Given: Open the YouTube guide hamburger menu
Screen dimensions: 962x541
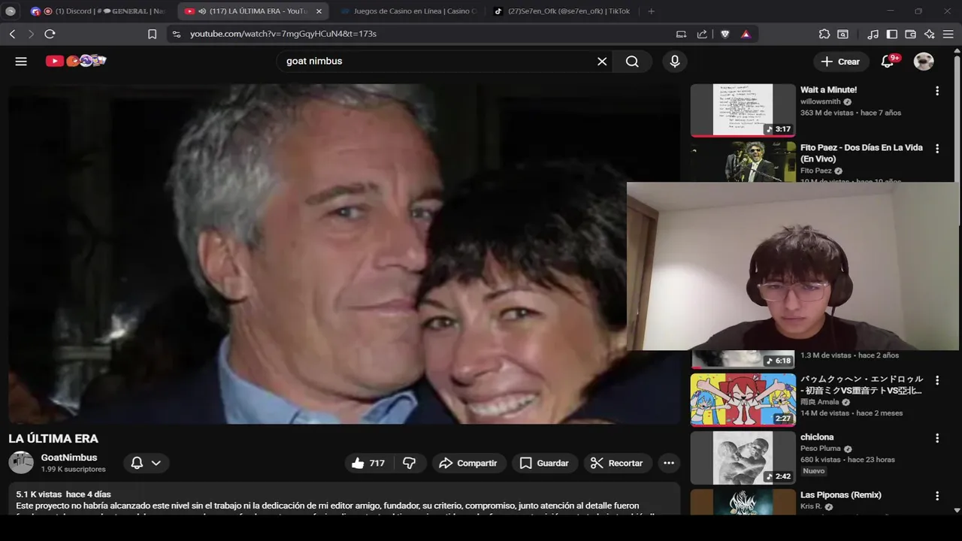Looking at the screenshot, I should point(21,62).
